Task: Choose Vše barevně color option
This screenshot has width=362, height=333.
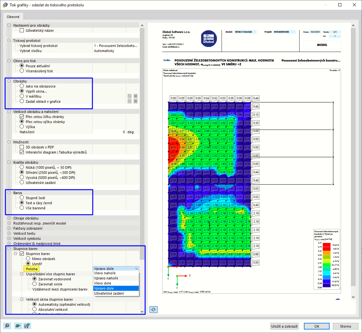Action: click(22, 208)
